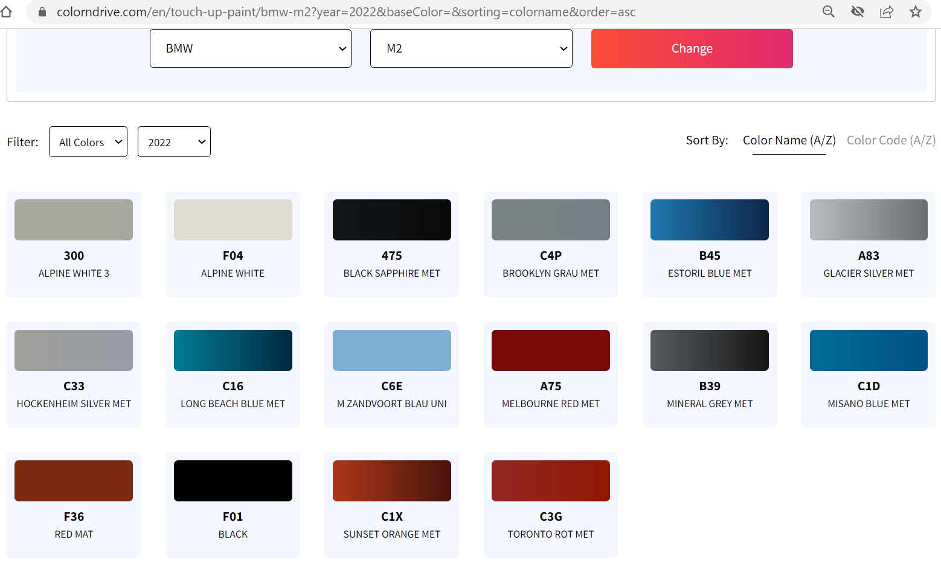Click color code B39
The height and width of the screenshot is (563, 941).
pos(710,386)
